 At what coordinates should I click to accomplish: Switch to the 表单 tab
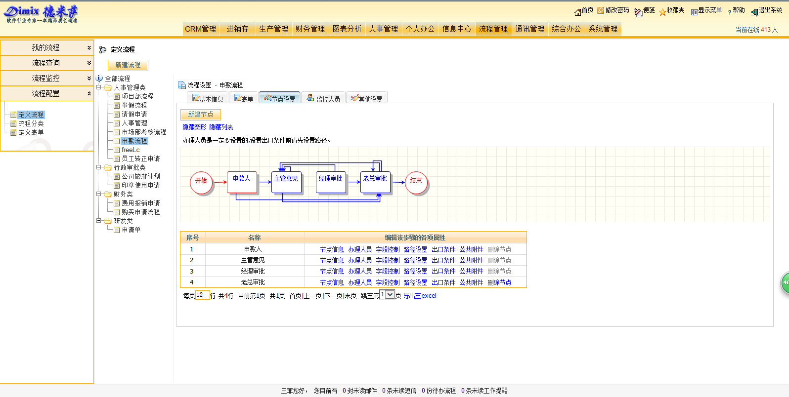point(244,98)
